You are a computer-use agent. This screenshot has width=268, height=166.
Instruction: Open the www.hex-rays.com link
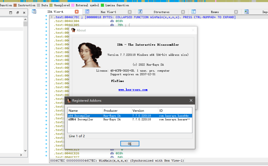click(133, 90)
